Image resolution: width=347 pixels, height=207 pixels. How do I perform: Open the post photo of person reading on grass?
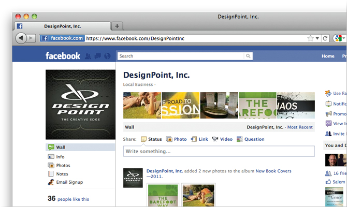pos(198,196)
